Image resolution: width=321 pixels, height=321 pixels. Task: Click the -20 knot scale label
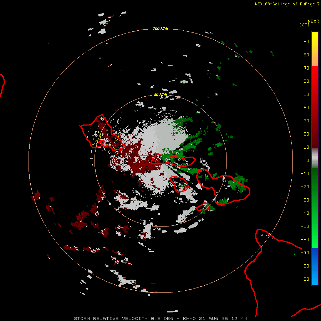305,187
